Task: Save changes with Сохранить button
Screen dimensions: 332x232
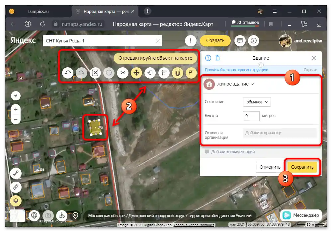Action: (x=302, y=167)
